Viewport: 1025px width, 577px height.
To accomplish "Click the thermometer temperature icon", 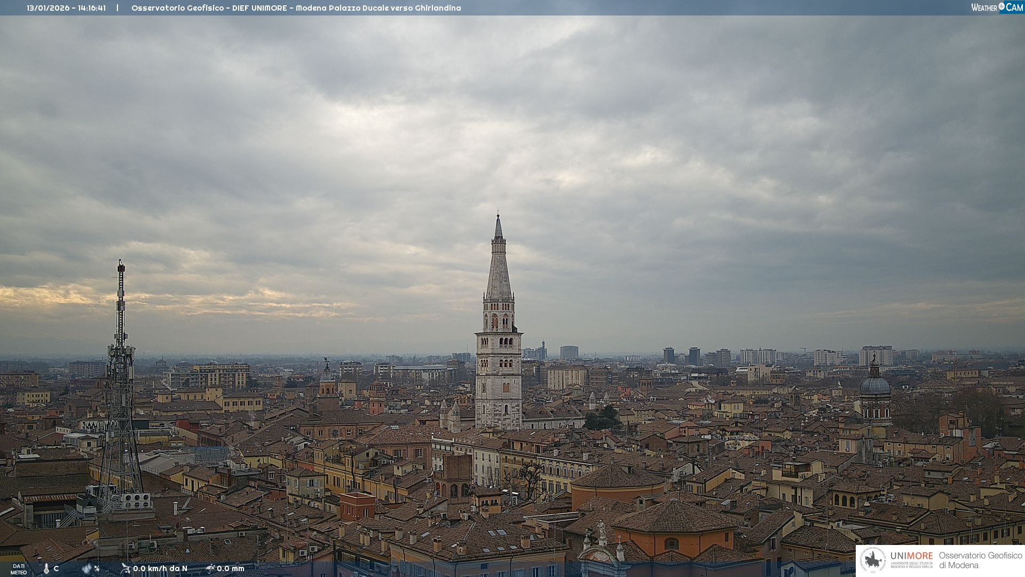I will (46, 569).
